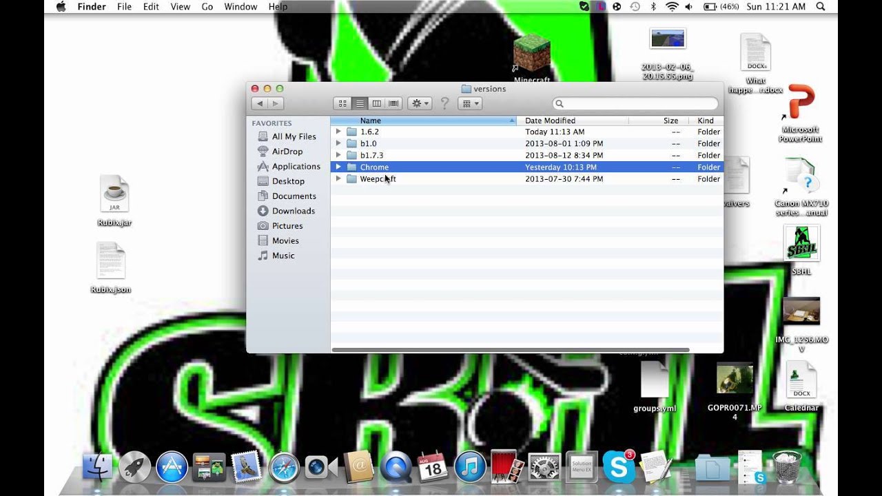Viewport: 882px width, 496px height.
Task: Expand the 1.6.2 folder
Action: tap(338, 132)
